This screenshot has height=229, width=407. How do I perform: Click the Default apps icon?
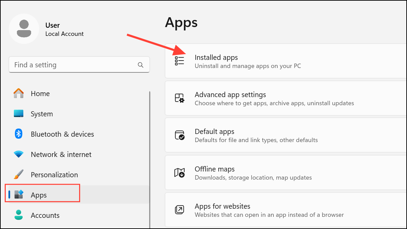coord(179,135)
